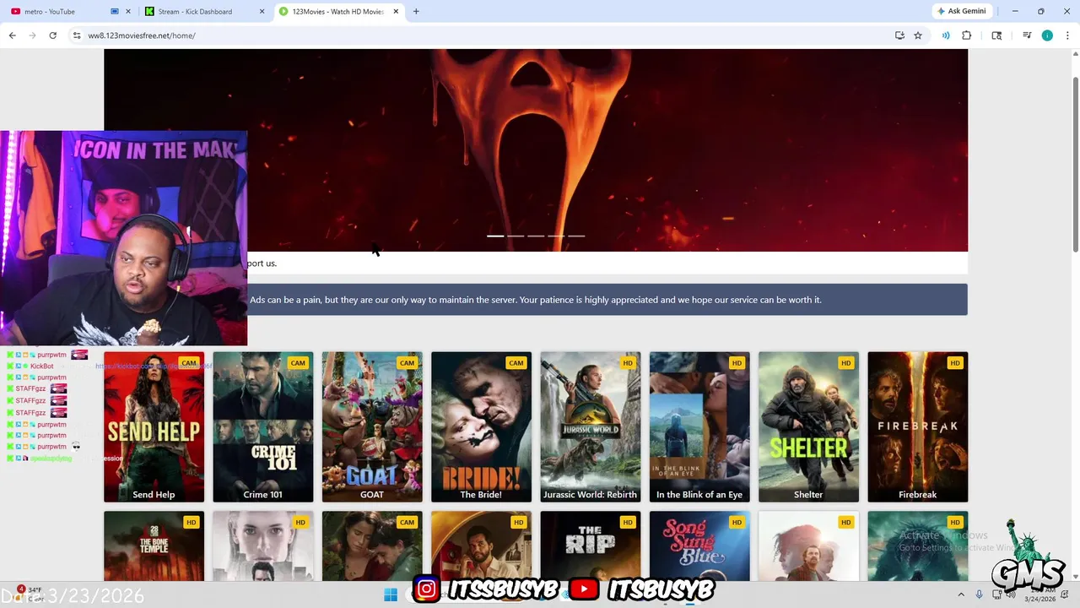Screen dimensions: 1080x608
Task: Close the 123Movies tab
Action: tap(396, 12)
